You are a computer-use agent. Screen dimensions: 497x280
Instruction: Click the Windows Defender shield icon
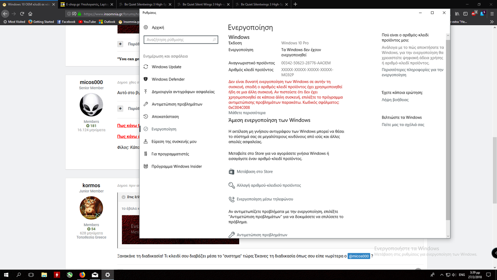[146, 79]
